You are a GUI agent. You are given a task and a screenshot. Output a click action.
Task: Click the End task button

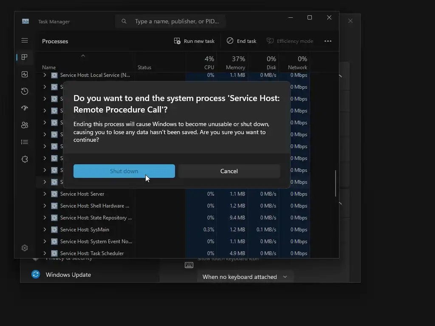point(241,41)
